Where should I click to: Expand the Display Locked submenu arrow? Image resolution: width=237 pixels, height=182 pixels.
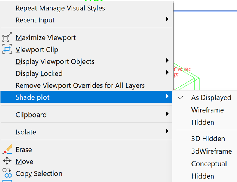(167, 72)
